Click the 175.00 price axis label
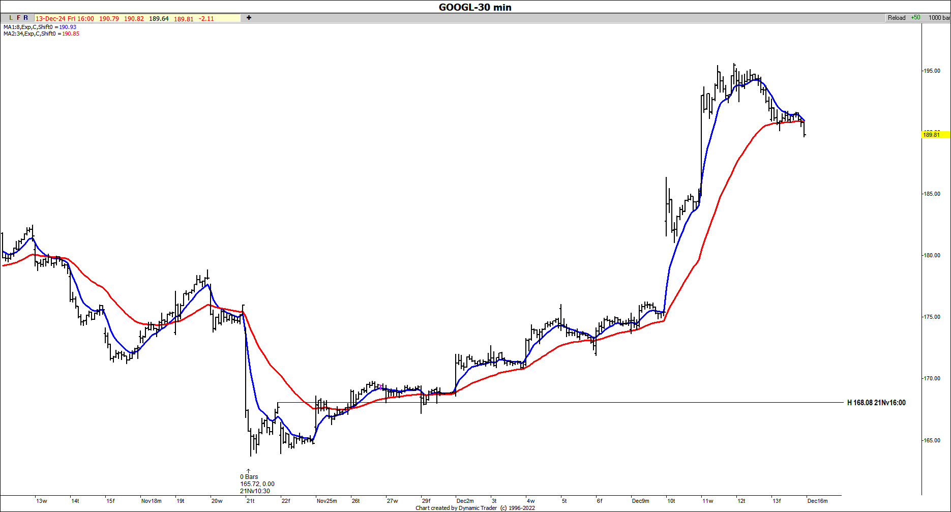Screen dimensions: 951x512 pyautogui.click(x=932, y=317)
